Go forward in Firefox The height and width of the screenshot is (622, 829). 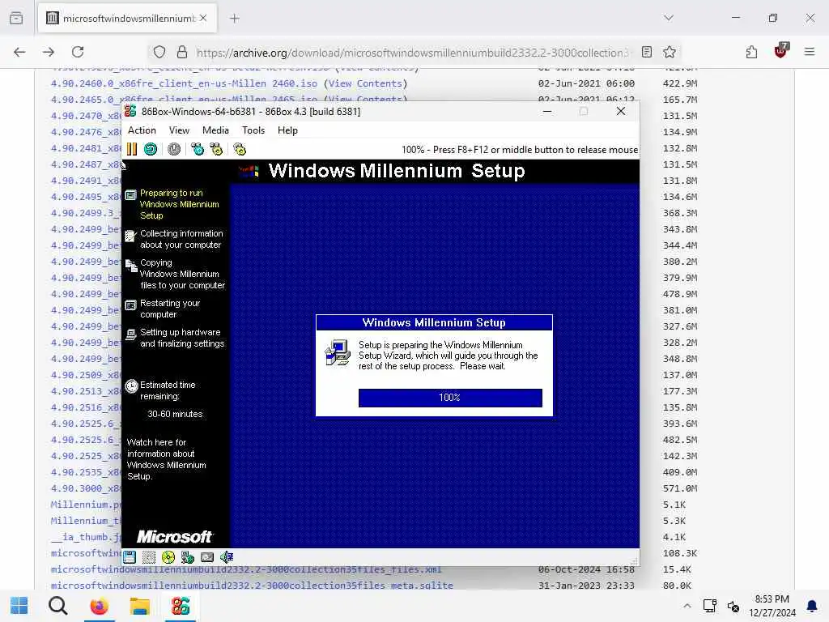click(49, 52)
